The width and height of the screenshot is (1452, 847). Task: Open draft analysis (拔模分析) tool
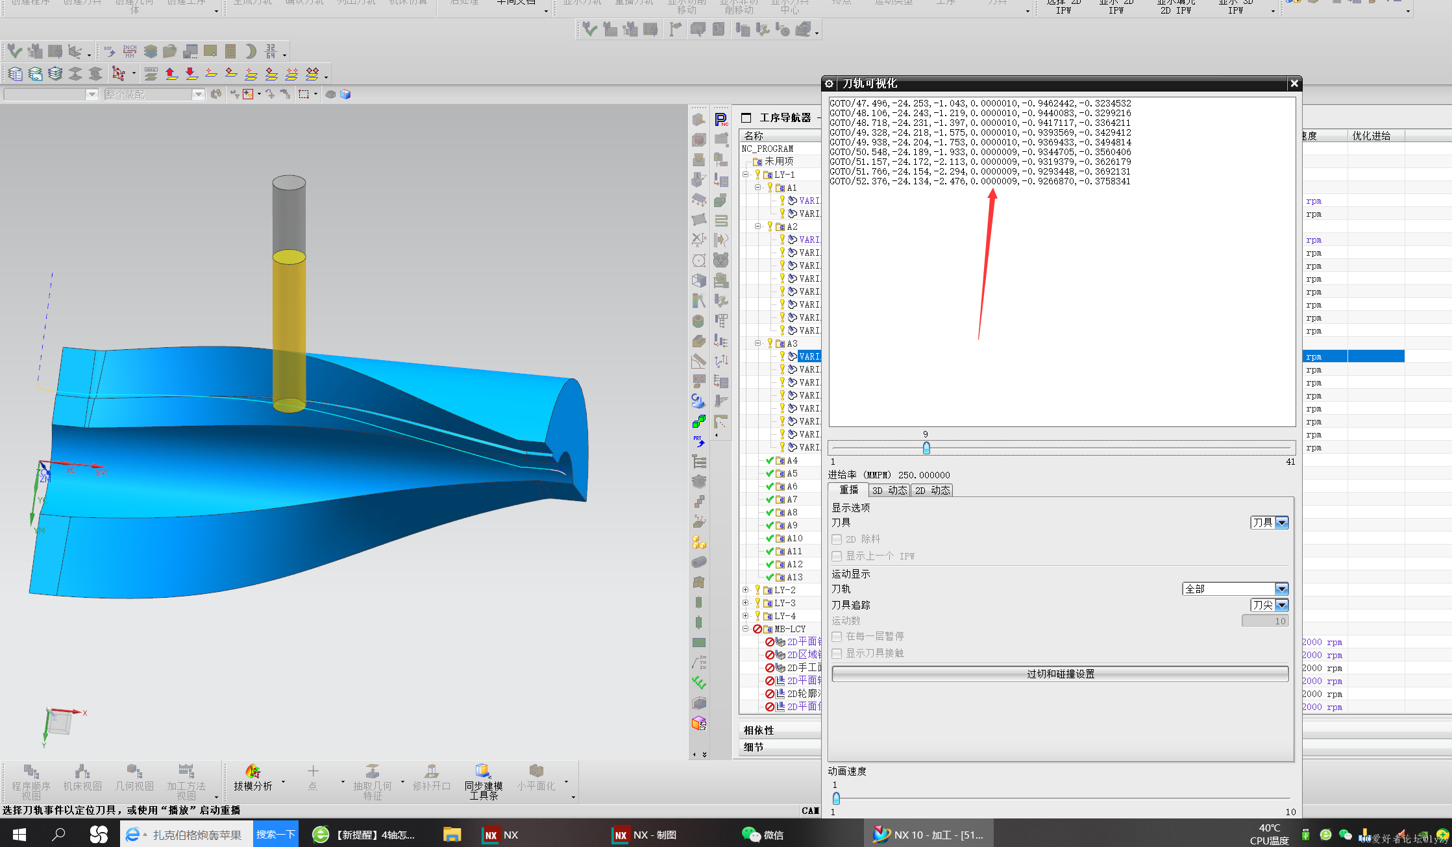point(253,778)
